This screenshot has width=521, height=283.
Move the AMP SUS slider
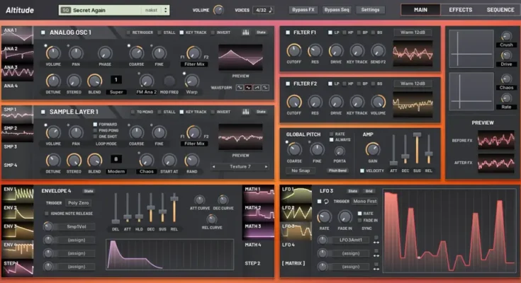(417, 134)
